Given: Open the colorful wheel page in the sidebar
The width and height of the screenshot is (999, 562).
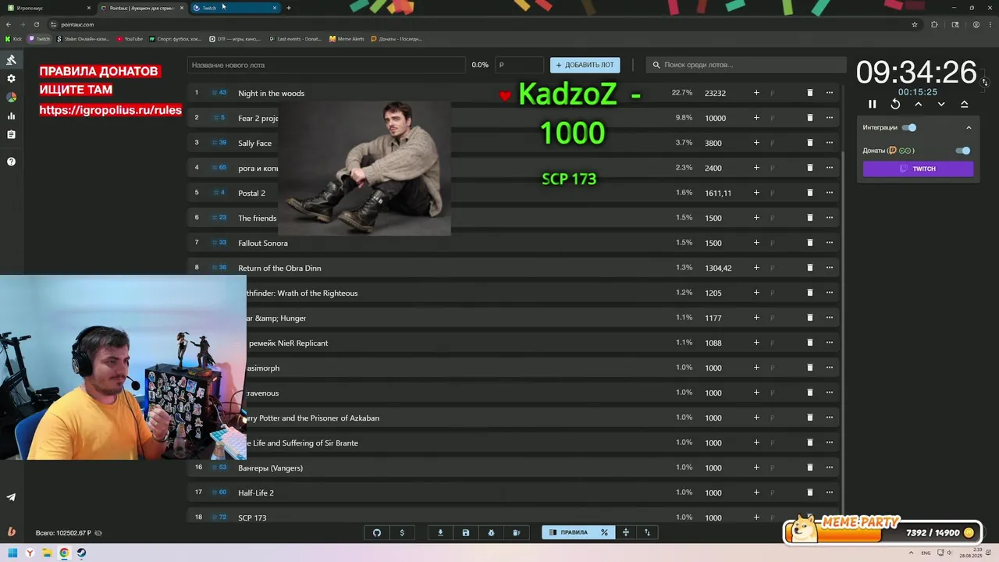Looking at the screenshot, I should click(11, 98).
